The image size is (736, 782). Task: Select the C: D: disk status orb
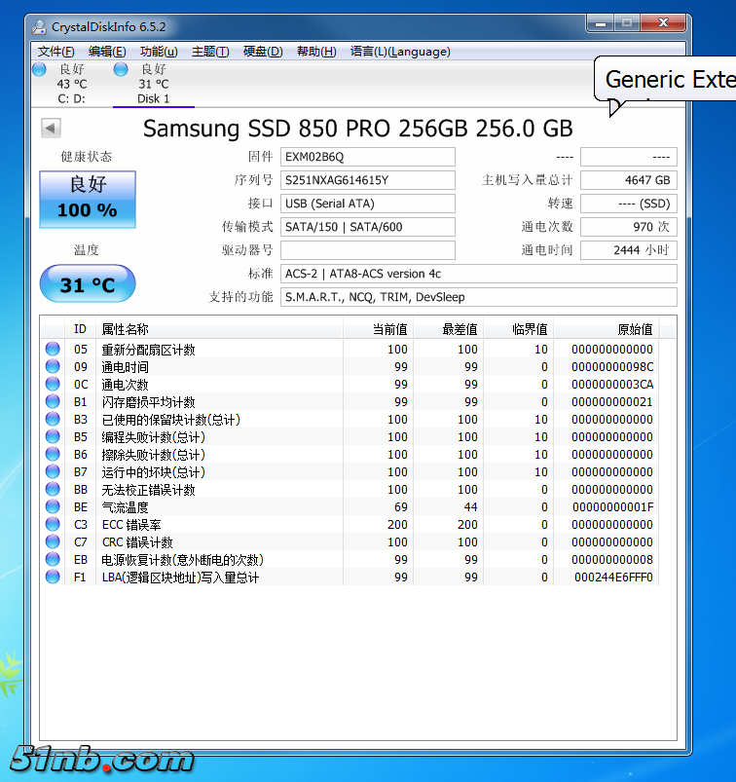(x=40, y=70)
